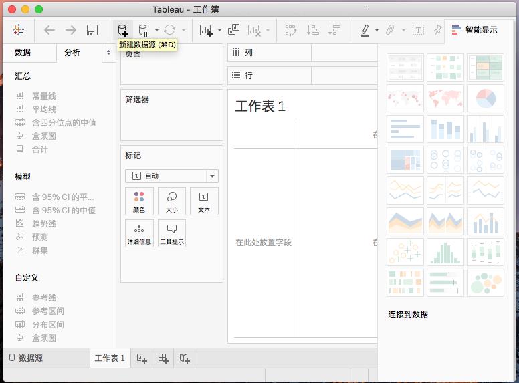This screenshot has height=383, width=519.
Task: Open the Detail (详细信息) marks card
Action: 139,233
